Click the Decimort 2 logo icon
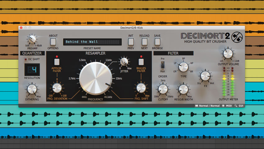The width and height of the screenshot is (264, 149). [x=237, y=37]
